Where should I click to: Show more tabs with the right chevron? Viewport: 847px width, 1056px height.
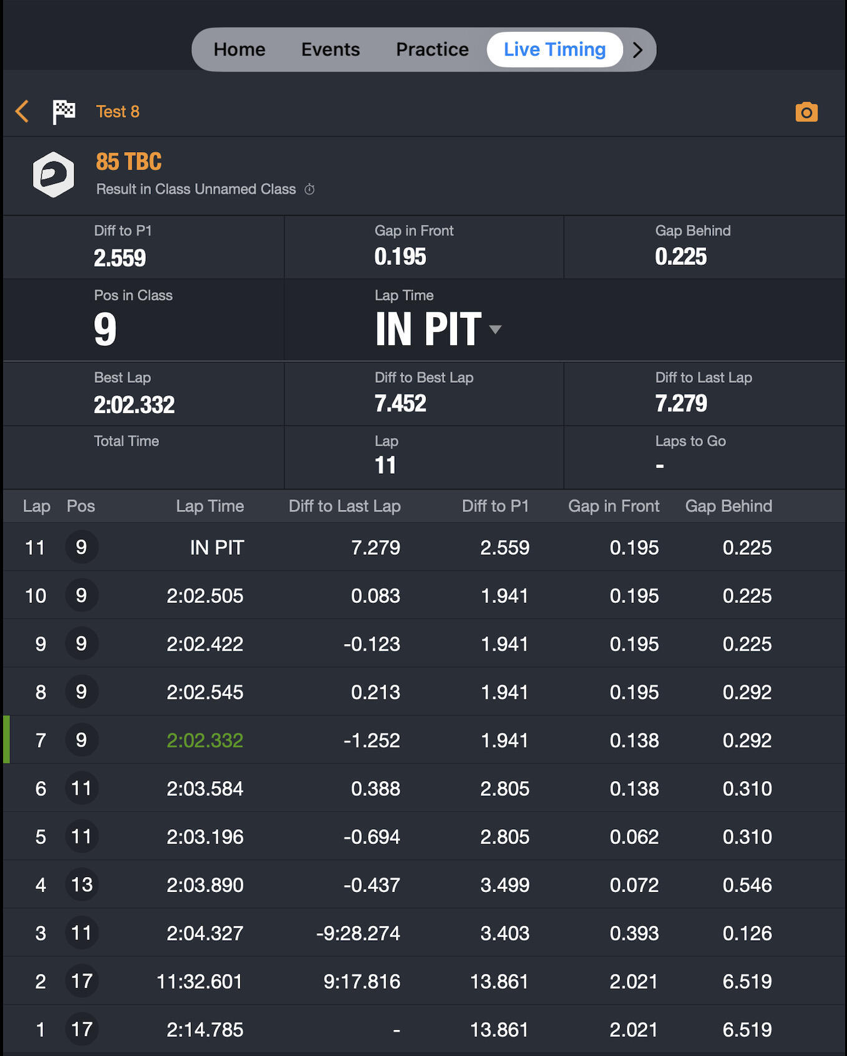pyautogui.click(x=637, y=50)
